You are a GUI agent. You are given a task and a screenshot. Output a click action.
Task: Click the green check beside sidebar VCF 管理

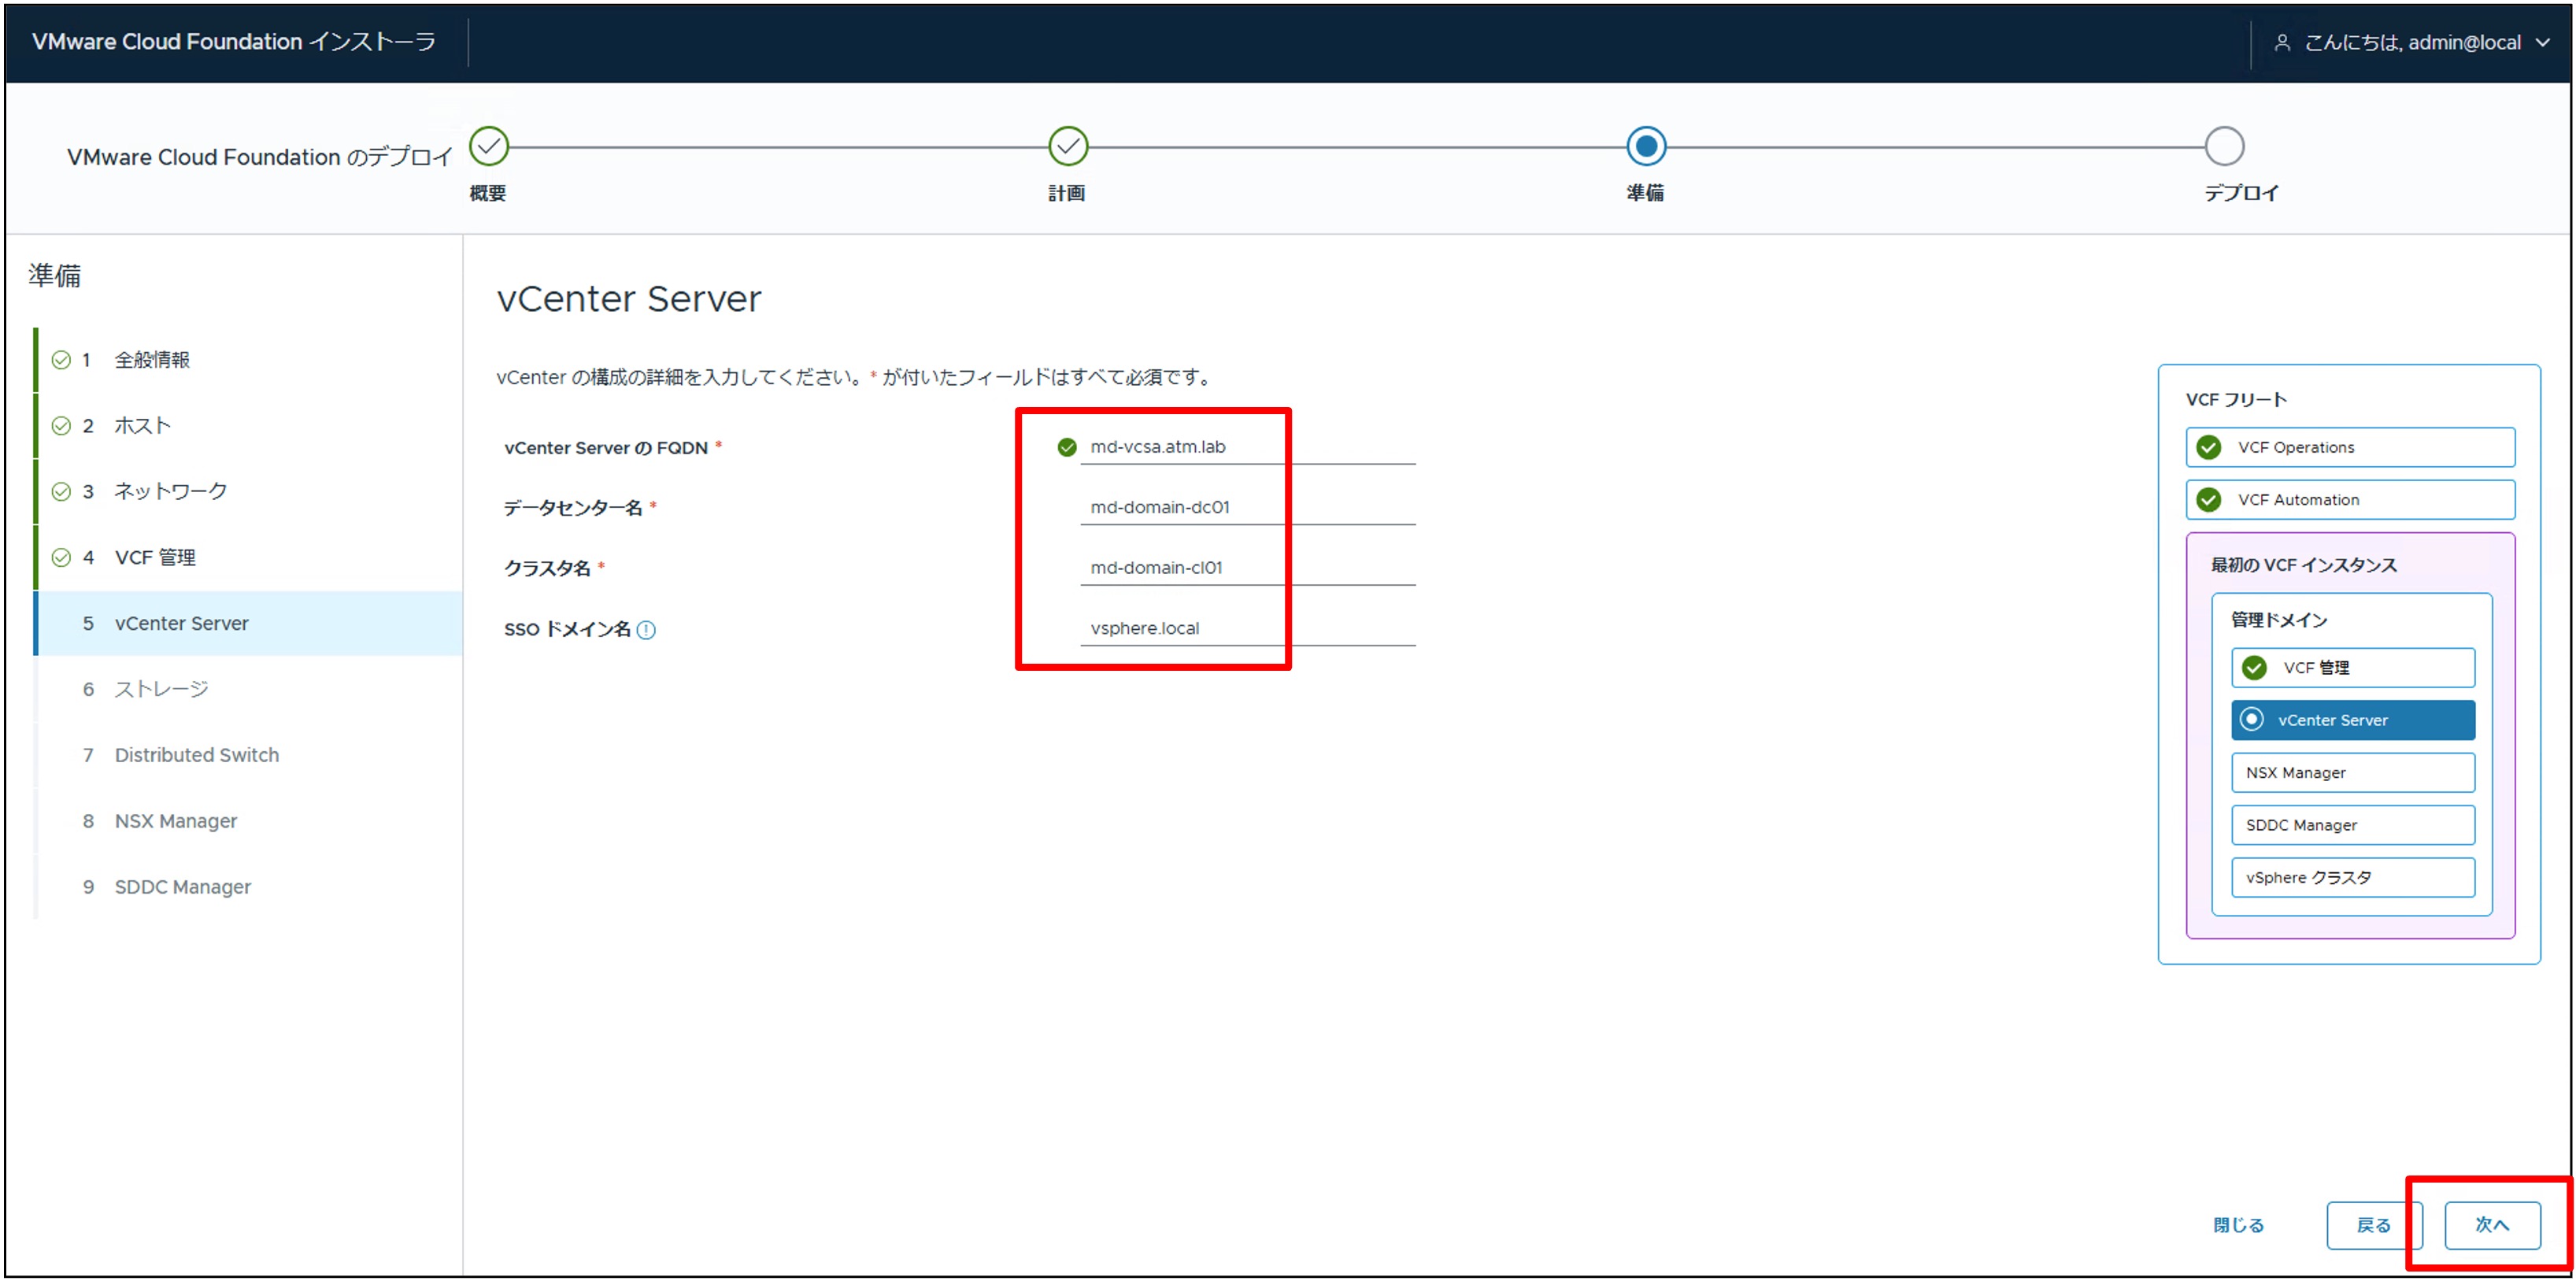click(x=61, y=558)
